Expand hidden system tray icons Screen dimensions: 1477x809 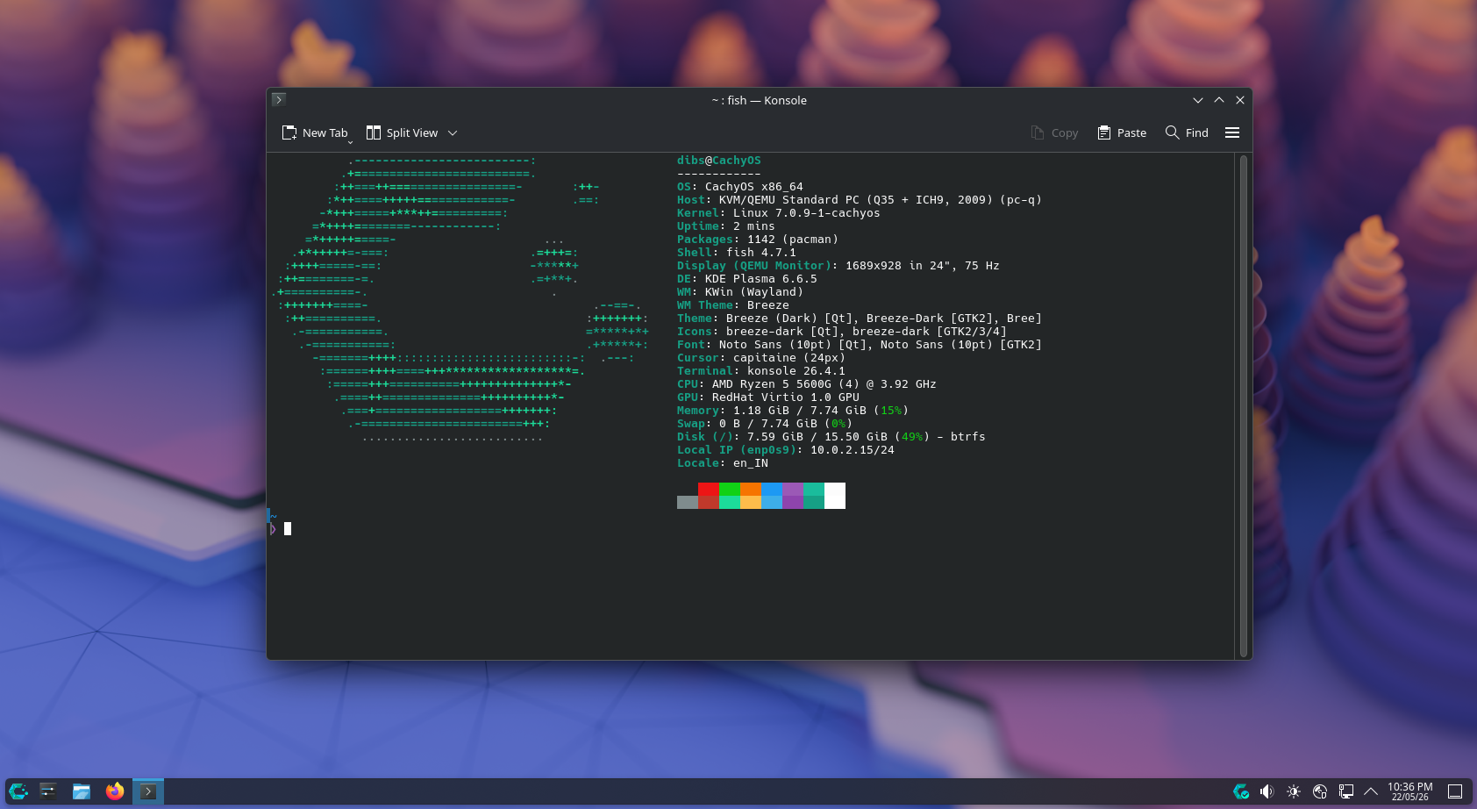(x=1371, y=791)
